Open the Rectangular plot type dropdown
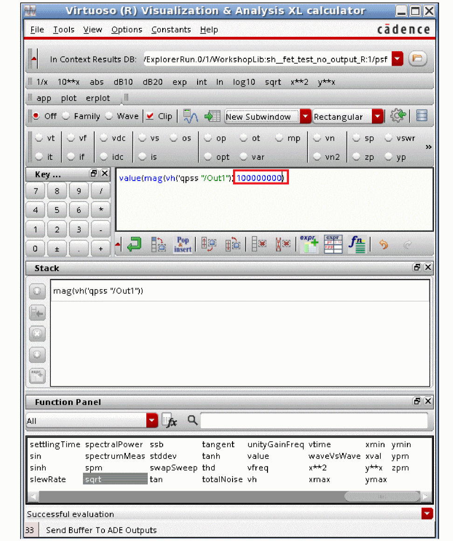This screenshot has width=453, height=541. 377,116
